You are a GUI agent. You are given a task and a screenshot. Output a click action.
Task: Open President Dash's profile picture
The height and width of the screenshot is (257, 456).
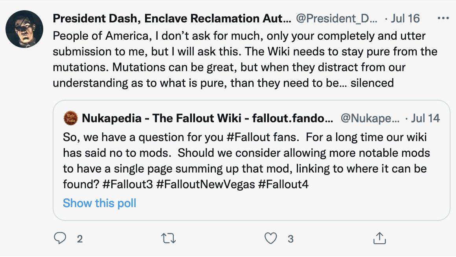(x=24, y=29)
